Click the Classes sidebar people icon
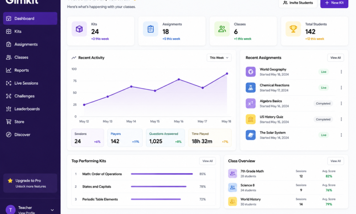356x214 pixels. coord(9,57)
